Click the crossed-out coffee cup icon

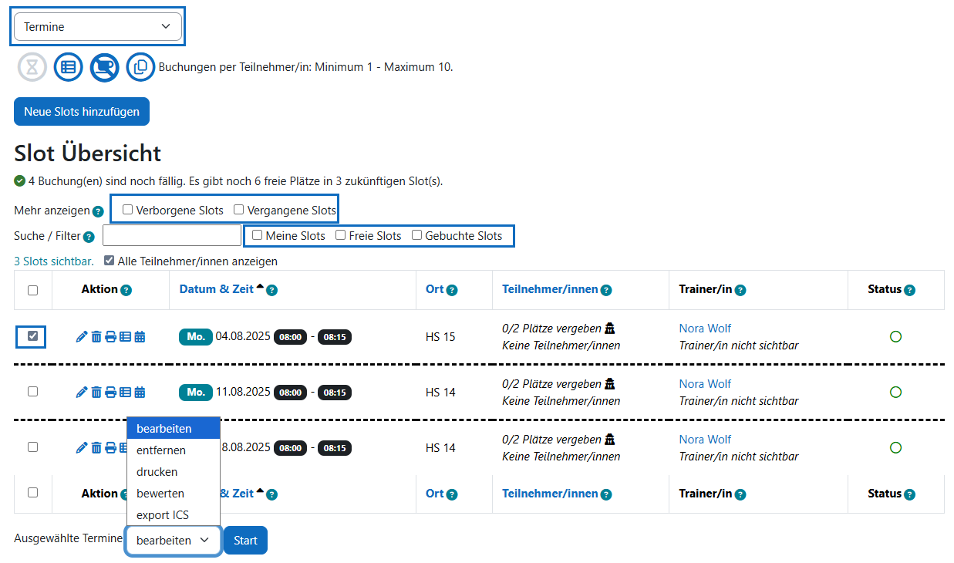pyautogui.click(x=104, y=67)
